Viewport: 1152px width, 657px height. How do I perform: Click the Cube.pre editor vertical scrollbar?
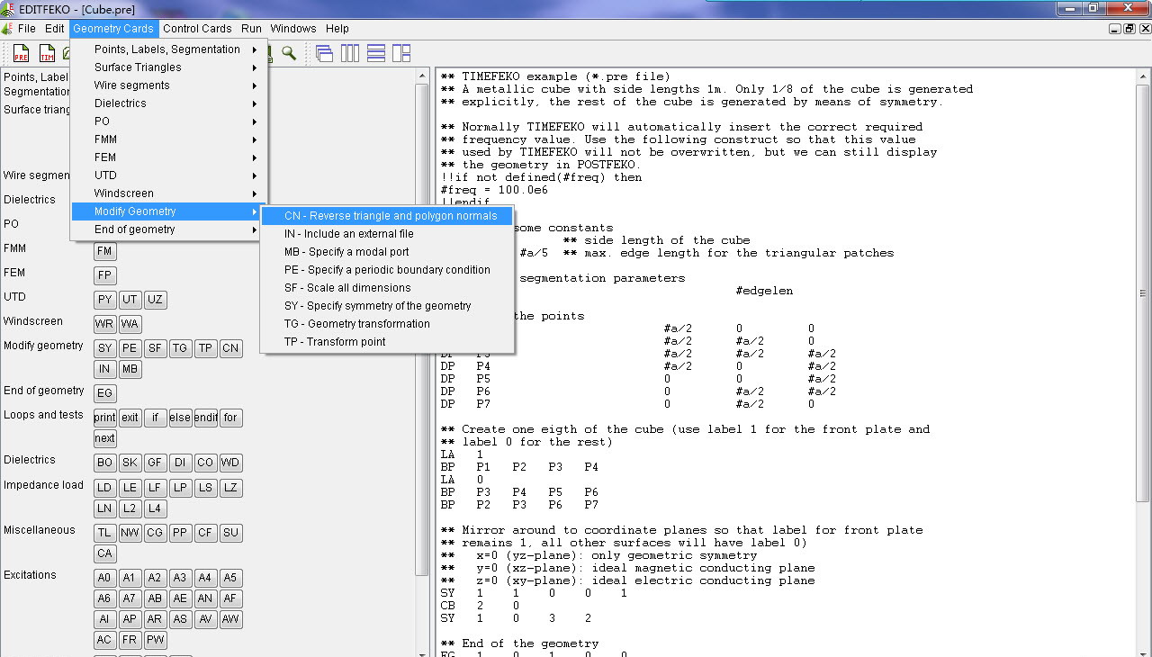[x=1144, y=292]
